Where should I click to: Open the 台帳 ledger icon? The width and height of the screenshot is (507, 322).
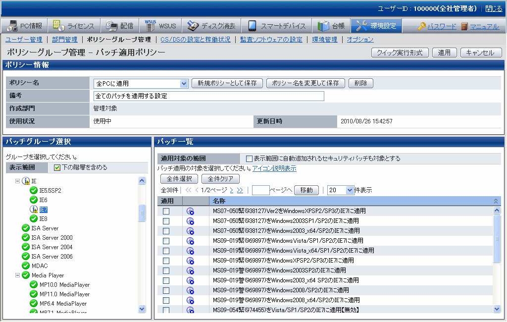pyautogui.click(x=323, y=26)
